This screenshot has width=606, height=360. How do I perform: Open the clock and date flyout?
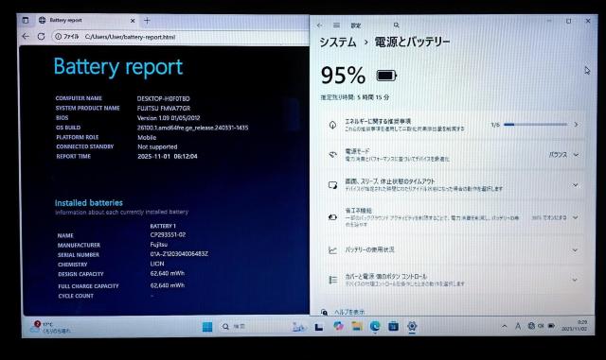(575, 326)
